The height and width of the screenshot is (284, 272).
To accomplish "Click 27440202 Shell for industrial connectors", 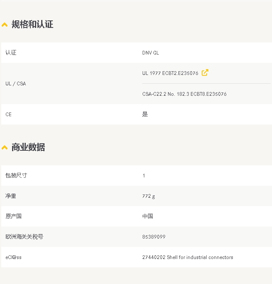I will click(x=188, y=257).
